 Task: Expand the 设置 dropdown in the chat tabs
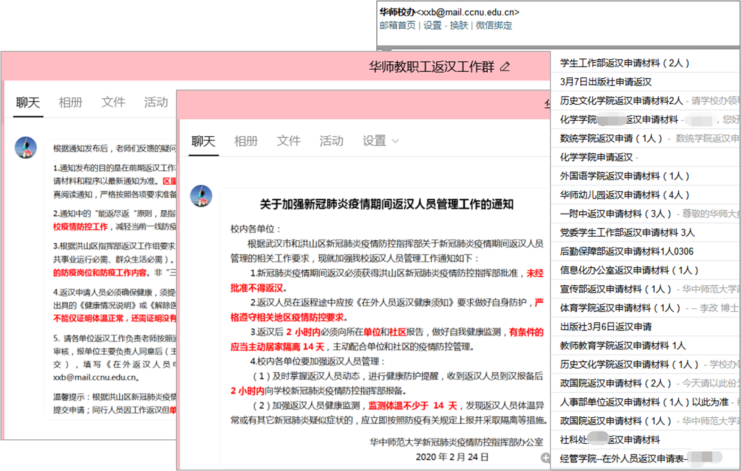pyautogui.click(x=380, y=141)
